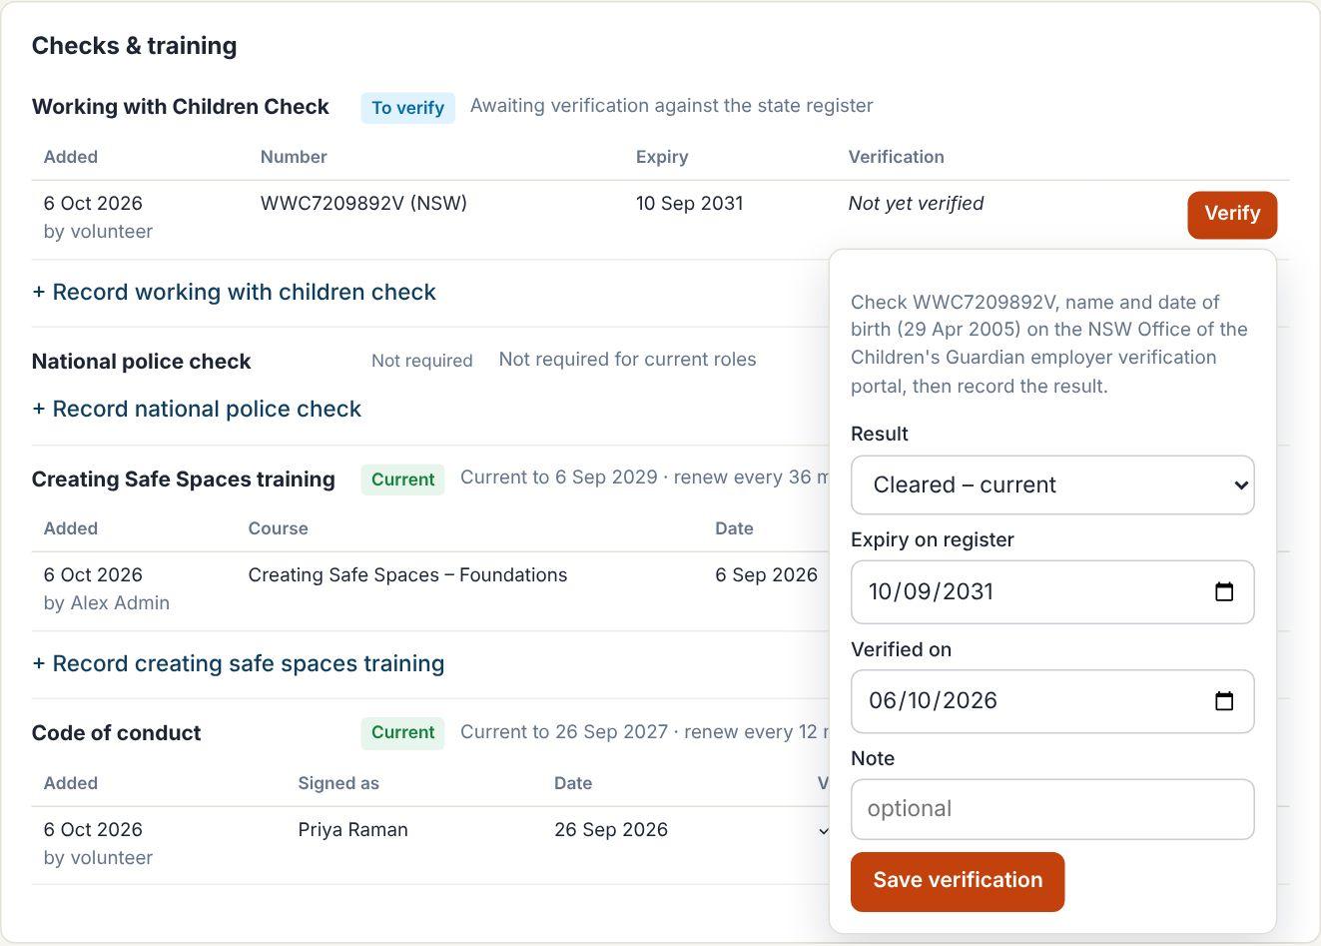Open calendar picker for Verified on date

point(1224,701)
